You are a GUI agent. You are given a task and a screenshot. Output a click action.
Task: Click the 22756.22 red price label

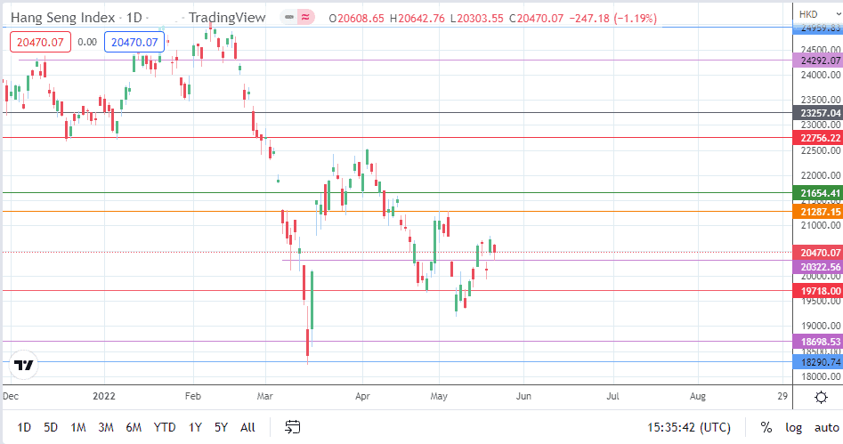[x=818, y=138]
